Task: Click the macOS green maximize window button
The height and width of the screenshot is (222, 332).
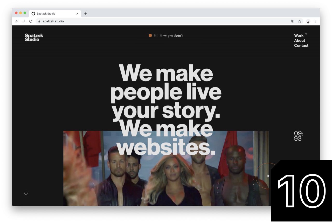Action: (25, 13)
